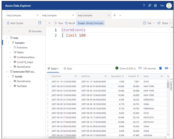Select the KENTUCKY cell with EventId 56,130
Viewport: 174px width, 139px height.
pos(149,117)
